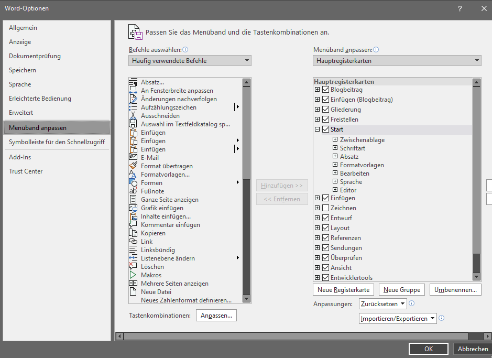Click the Neue Gruppe button
The height and width of the screenshot is (358, 492).
[402, 290]
